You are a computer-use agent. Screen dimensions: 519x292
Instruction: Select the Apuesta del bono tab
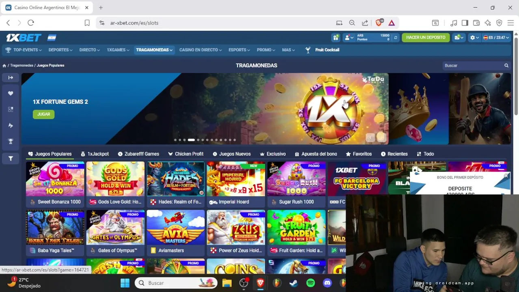[x=316, y=154]
